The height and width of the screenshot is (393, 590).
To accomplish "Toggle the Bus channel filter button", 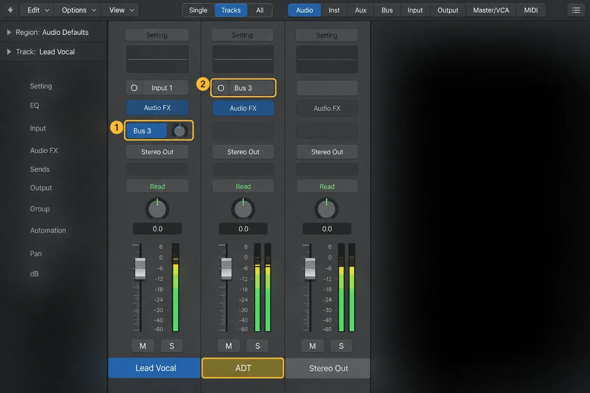I will 387,10.
